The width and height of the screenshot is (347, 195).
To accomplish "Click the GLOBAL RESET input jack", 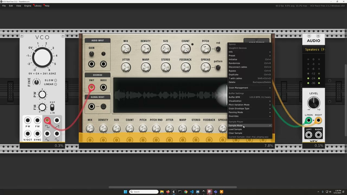I will pyautogui.click(x=92, y=106).
